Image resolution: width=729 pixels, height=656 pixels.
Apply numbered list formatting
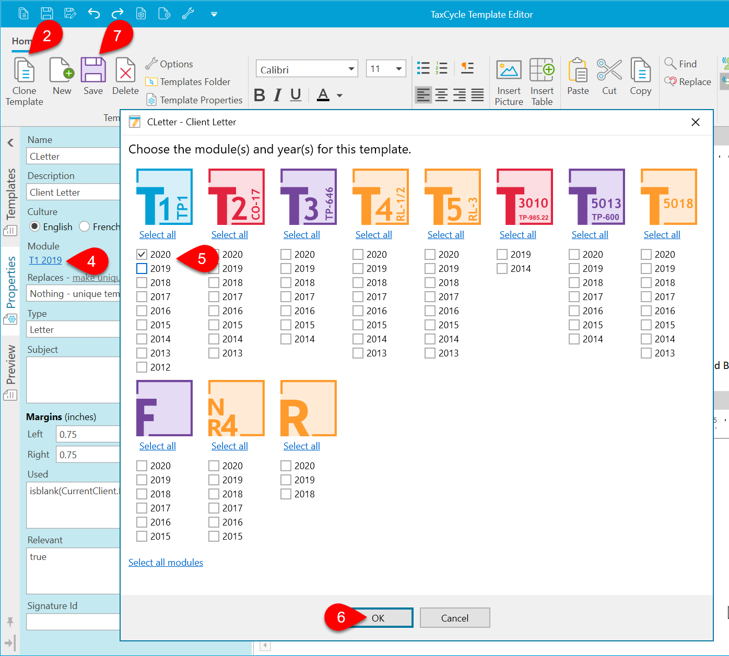tap(441, 68)
